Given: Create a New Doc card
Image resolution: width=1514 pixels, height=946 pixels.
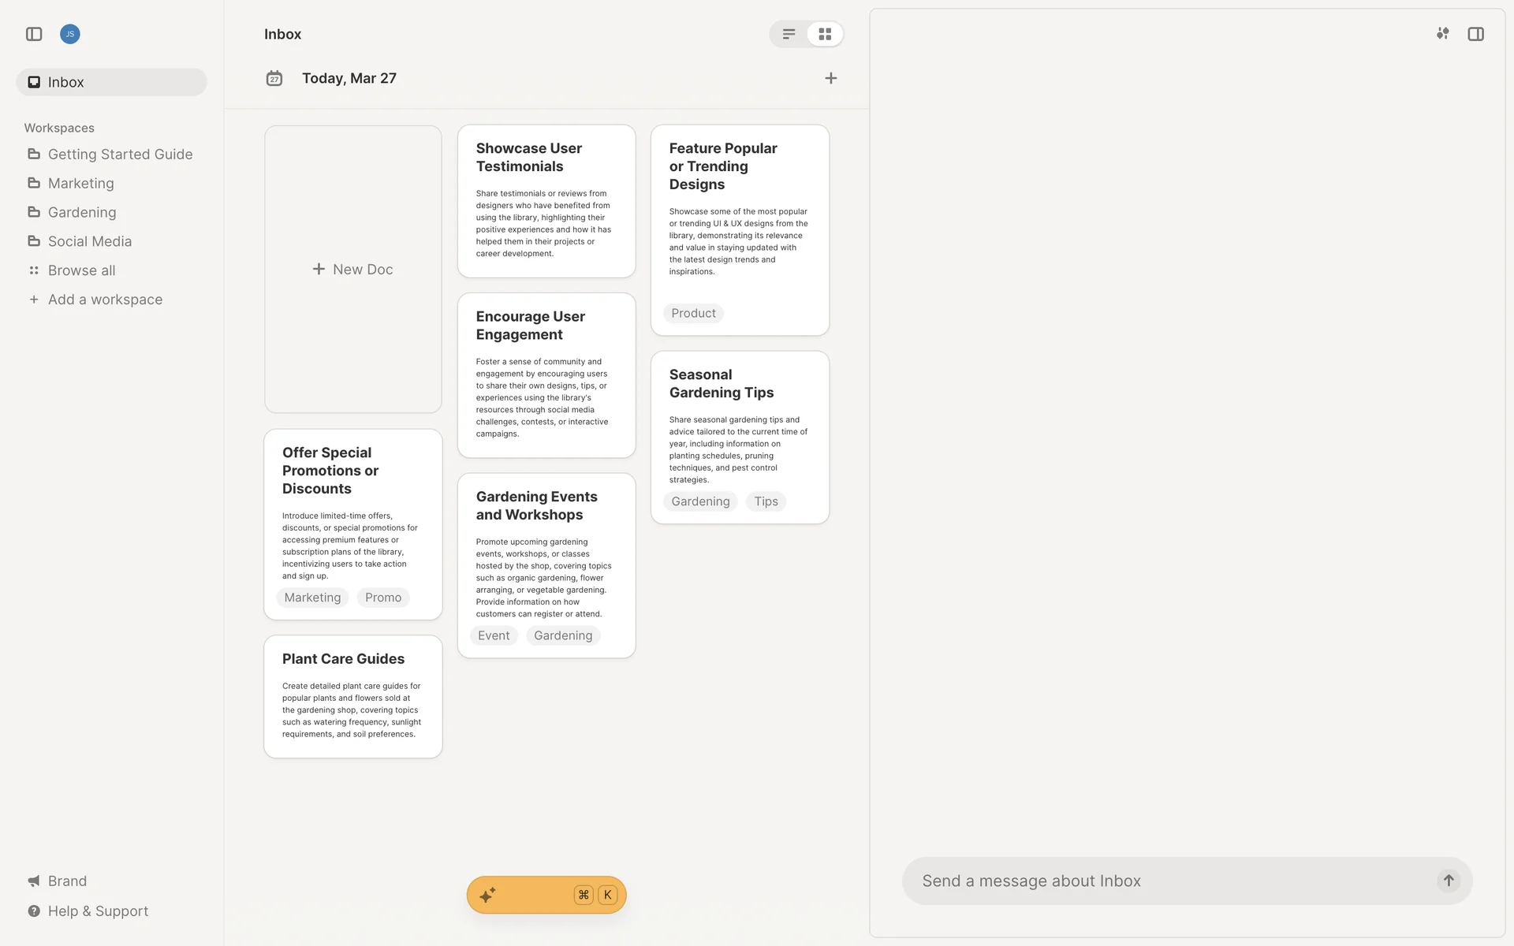Looking at the screenshot, I should [x=352, y=269].
